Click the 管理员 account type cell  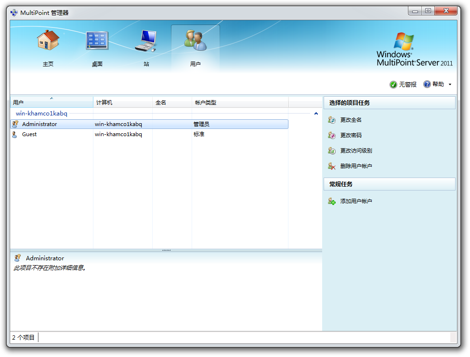(201, 124)
